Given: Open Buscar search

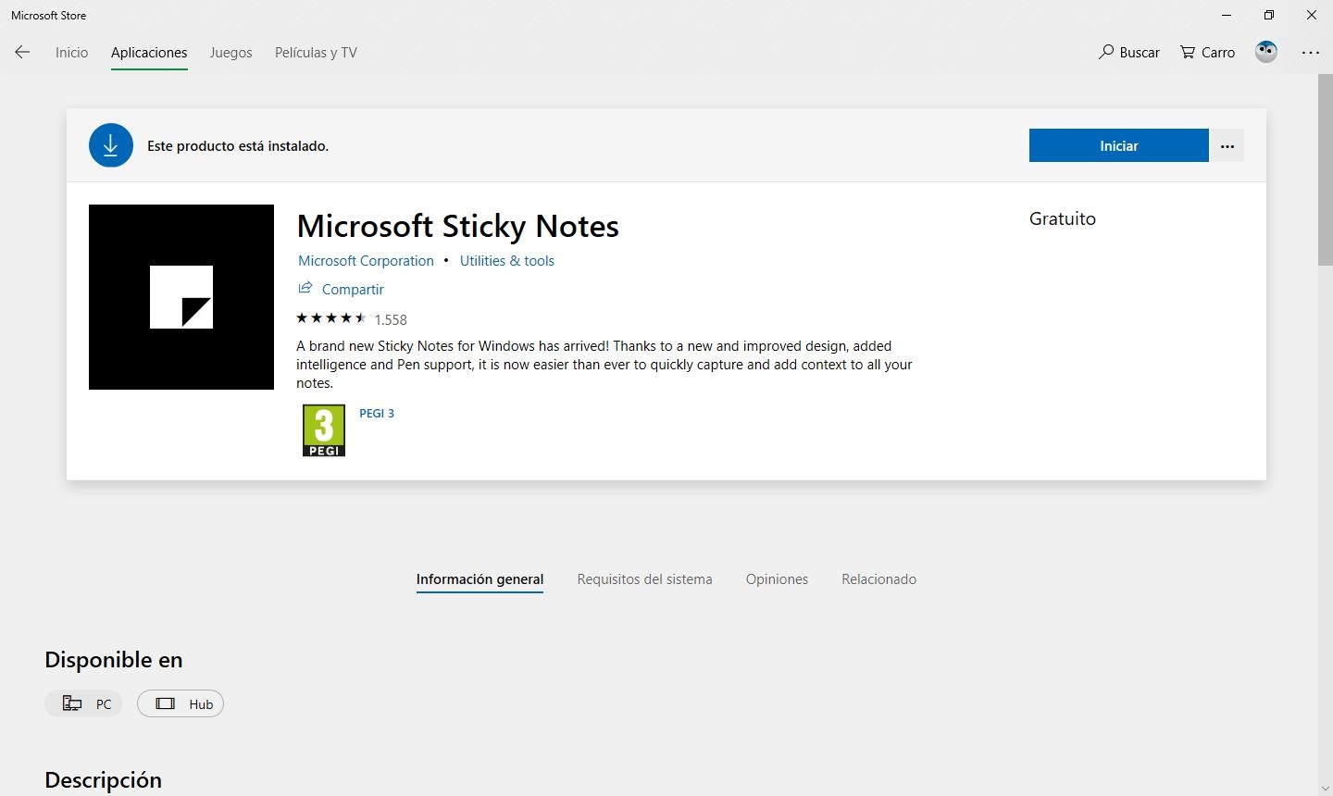Looking at the screenshot, I should coord(1129,53).
